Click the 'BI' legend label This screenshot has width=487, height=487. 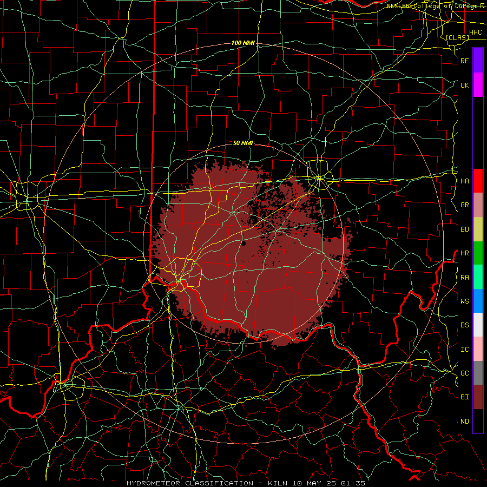click(x=464, y=397)
